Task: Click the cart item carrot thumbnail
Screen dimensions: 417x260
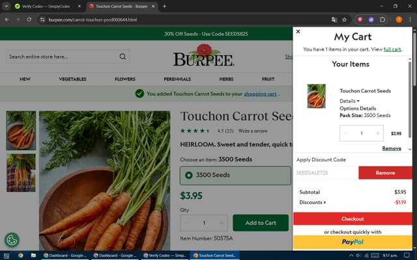Action: [316, 96]
